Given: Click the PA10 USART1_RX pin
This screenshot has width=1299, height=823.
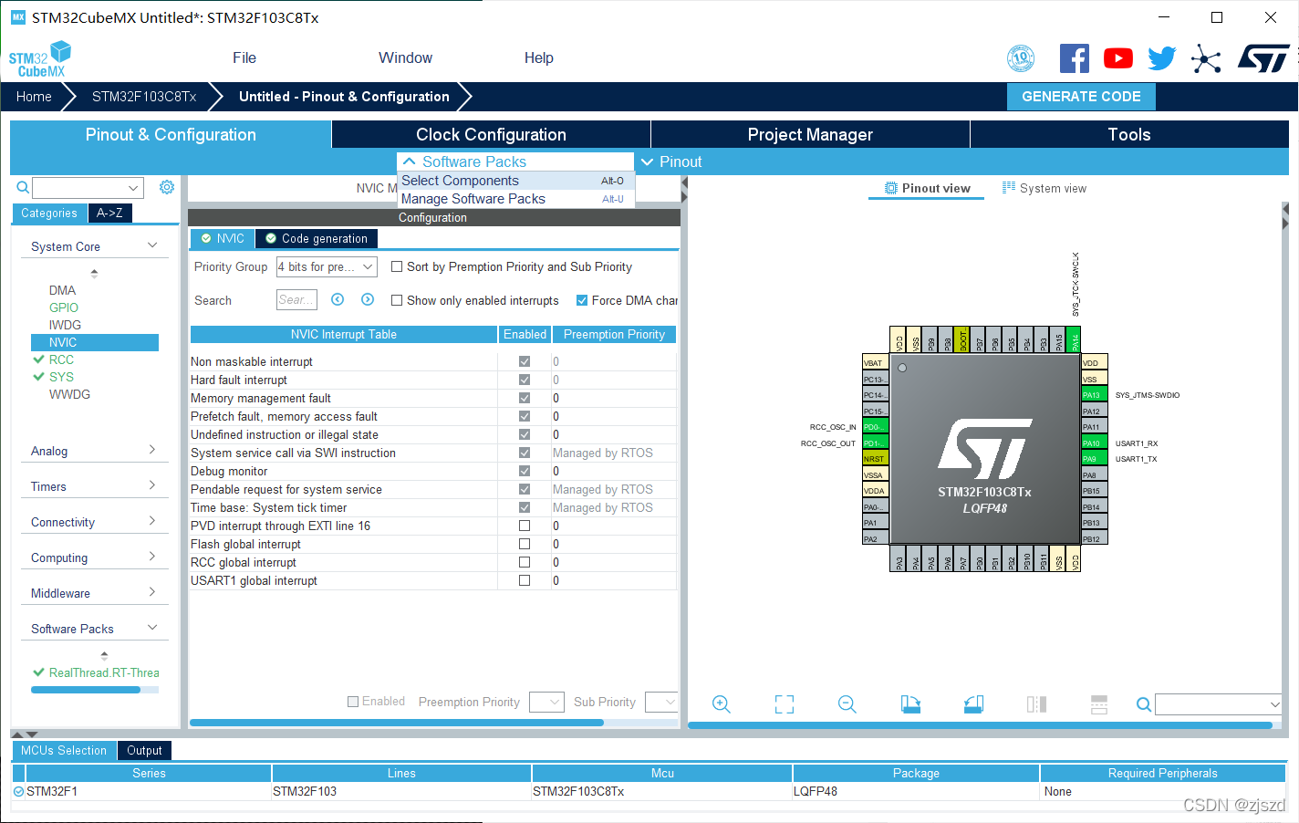Looking at the screenshot, I should coord(1094,443).
